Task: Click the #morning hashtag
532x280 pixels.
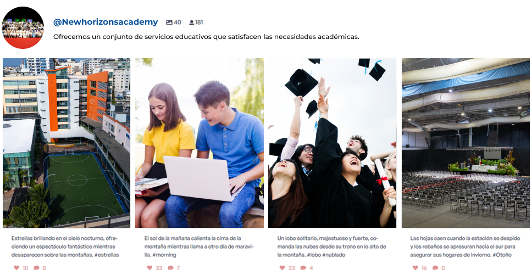Action: coord(164,255)
